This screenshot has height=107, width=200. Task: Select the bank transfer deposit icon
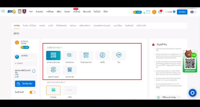[86, 55]
